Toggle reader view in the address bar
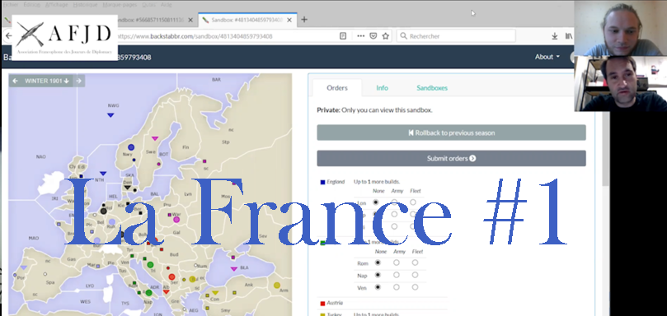 click(343, 36)
